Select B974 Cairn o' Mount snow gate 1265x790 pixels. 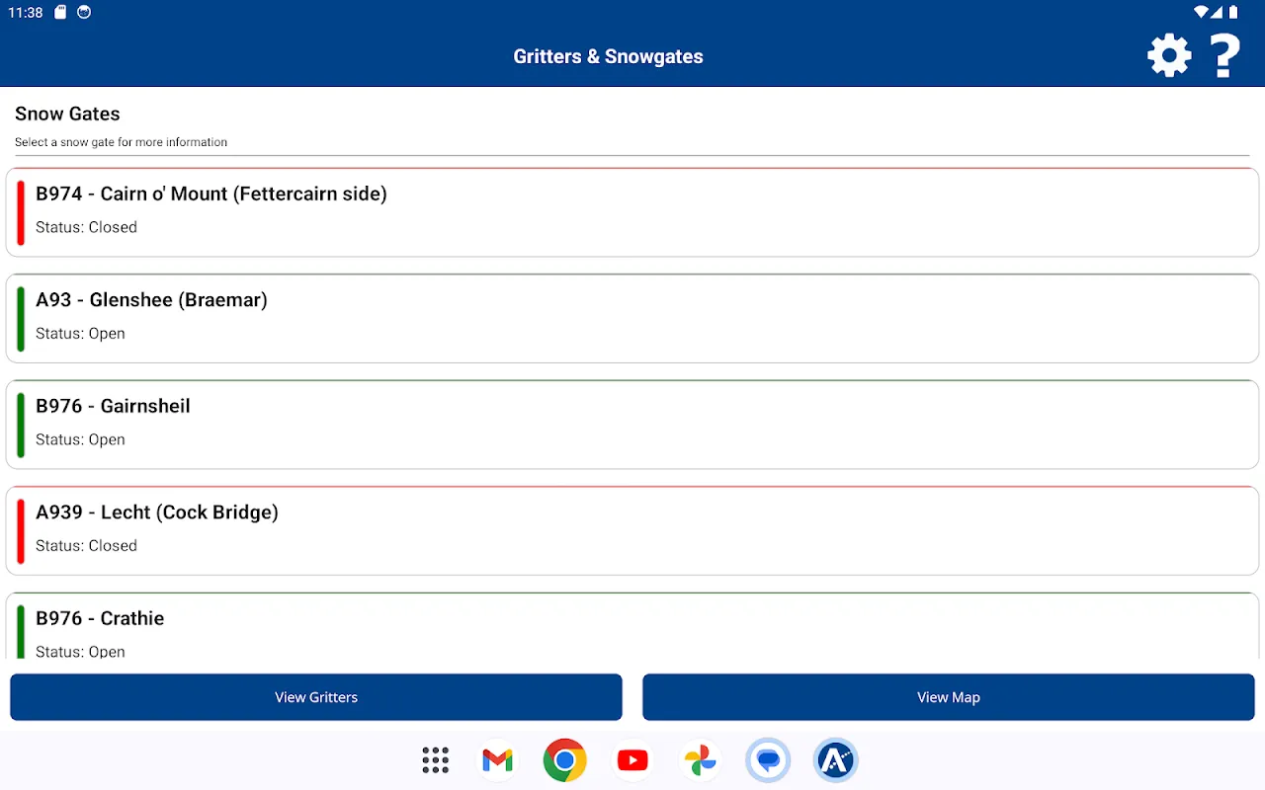(632, 211)
